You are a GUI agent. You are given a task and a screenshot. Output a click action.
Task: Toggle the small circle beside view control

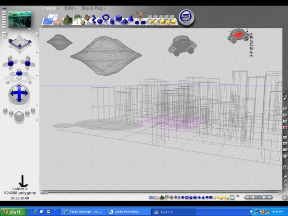click(x=37, y=34)
